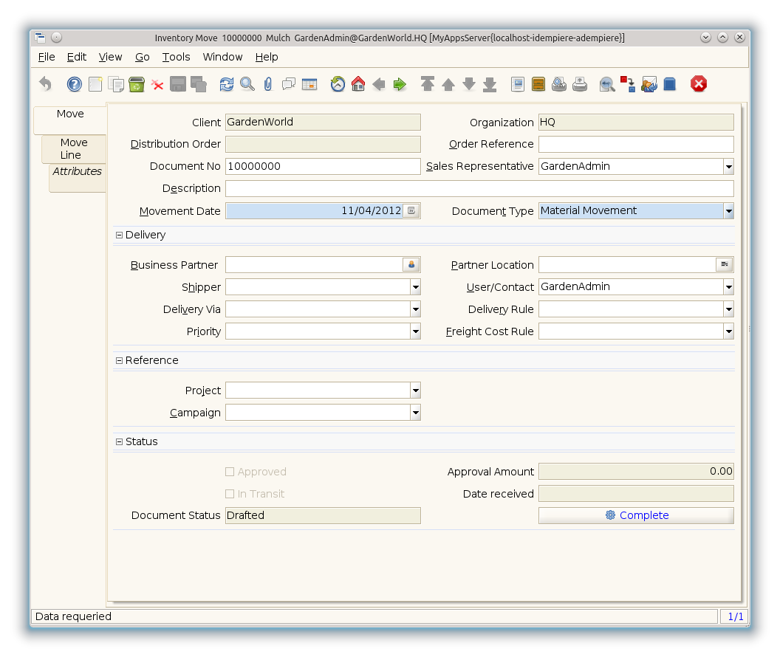Screen dimensions: 780x657
Task: Click the paperclip Attachment icon
Action: [268, 85]
